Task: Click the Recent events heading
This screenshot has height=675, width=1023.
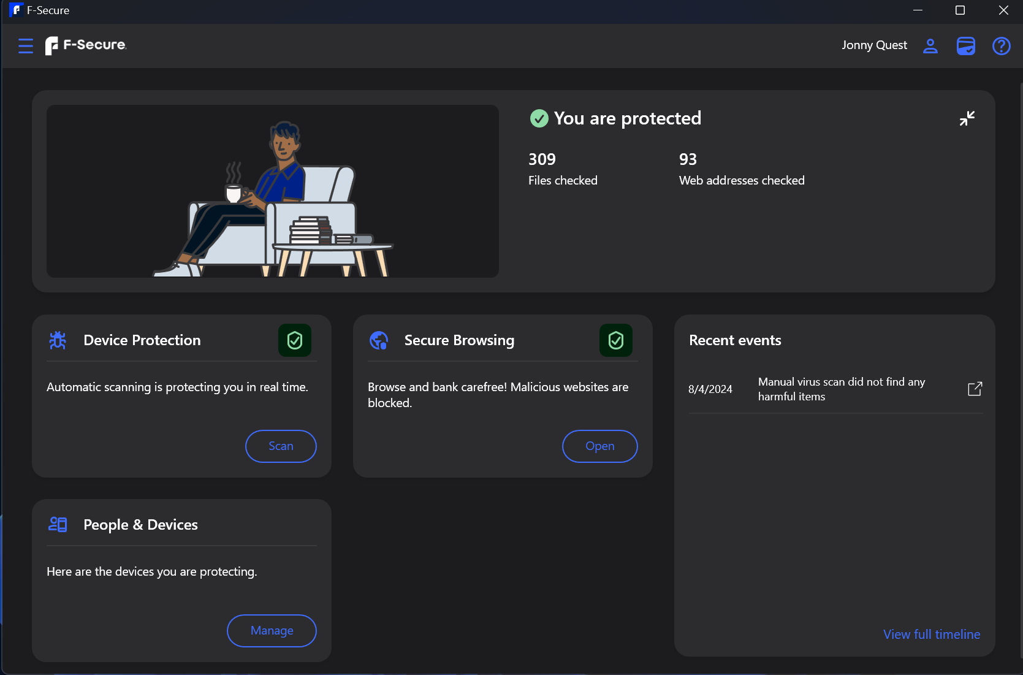Action: [735, 340]
